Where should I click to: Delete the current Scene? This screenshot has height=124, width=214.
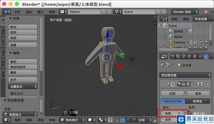click(x=164, y=12)
